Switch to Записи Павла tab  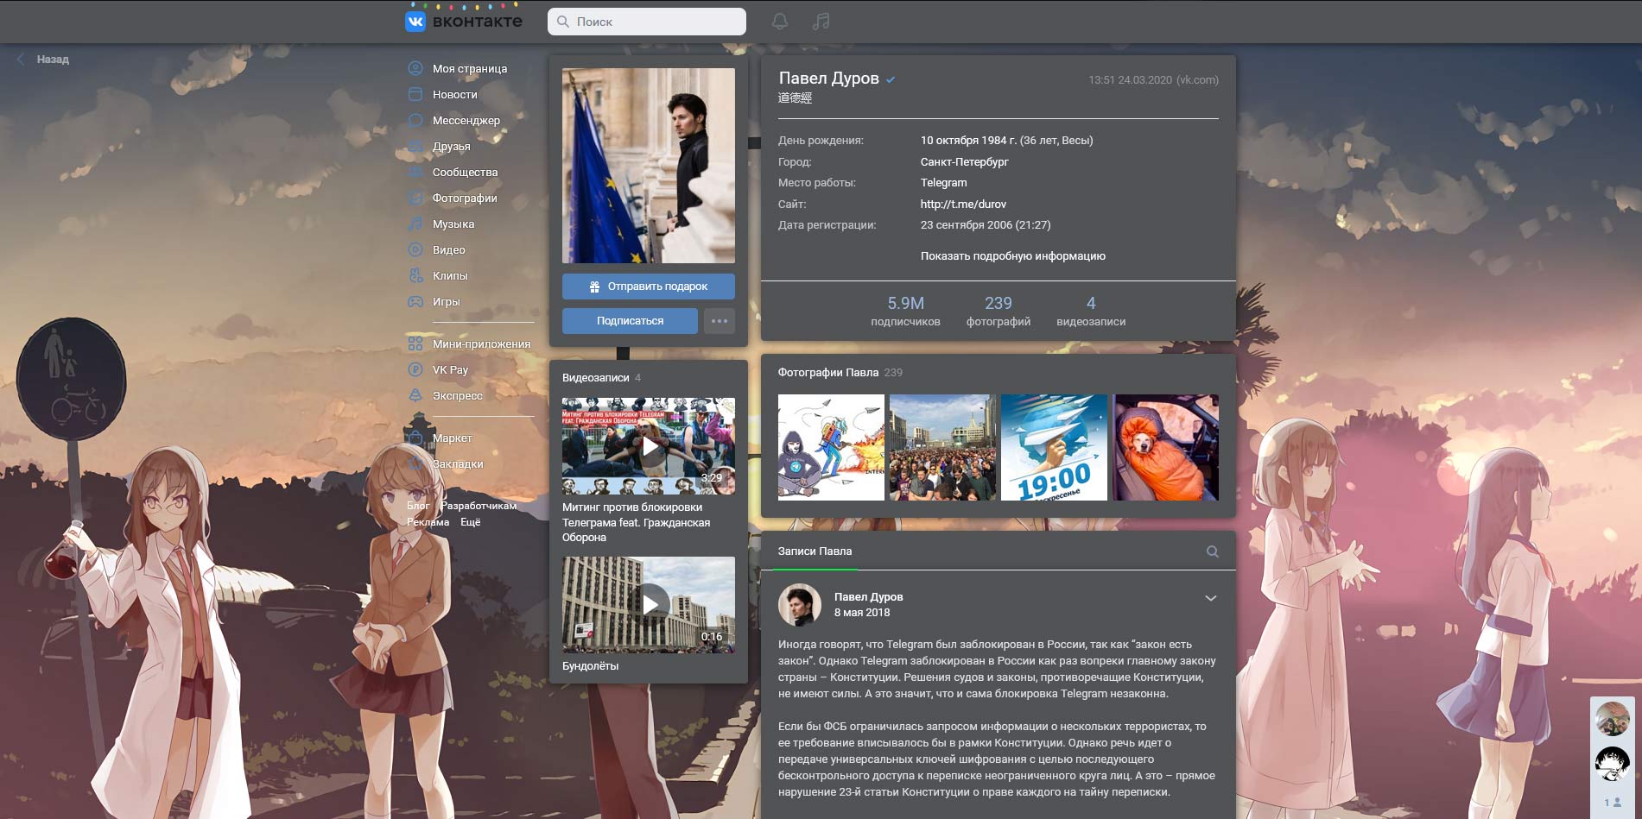pyautogui.click(x=815, y=551)
